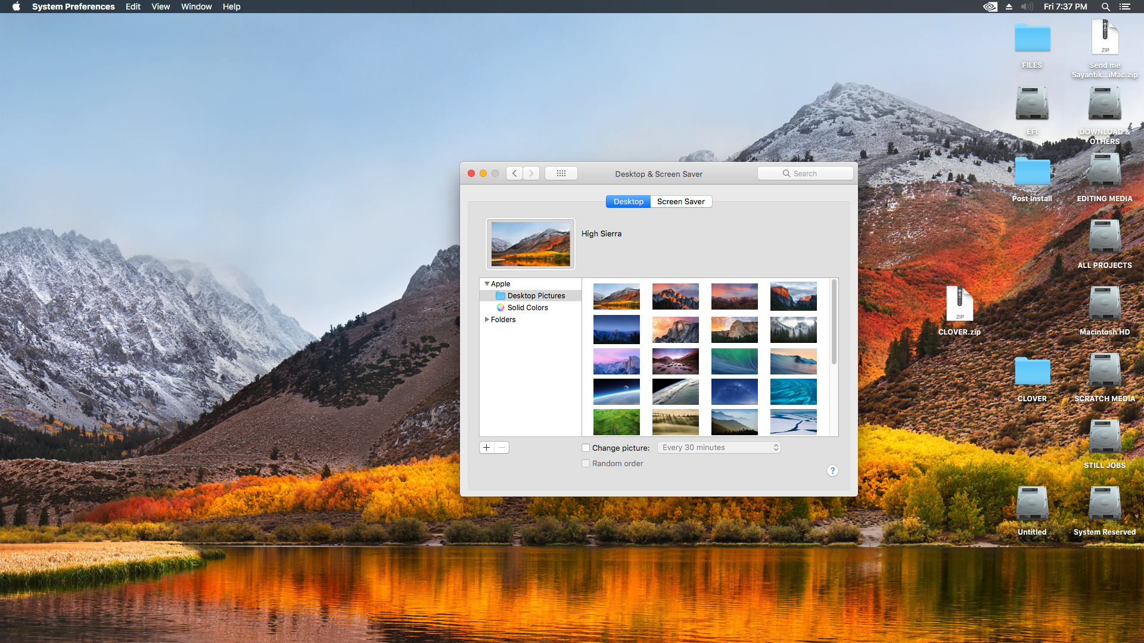1144x643 pixels.
Task: Click the plus button to add folder
Action: pyautogui.click(x=487, y=448)
